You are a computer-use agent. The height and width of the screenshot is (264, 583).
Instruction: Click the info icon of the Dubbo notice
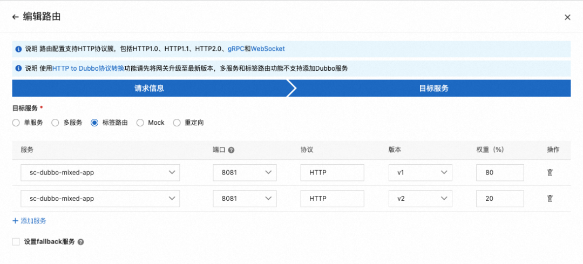[18, 69]
